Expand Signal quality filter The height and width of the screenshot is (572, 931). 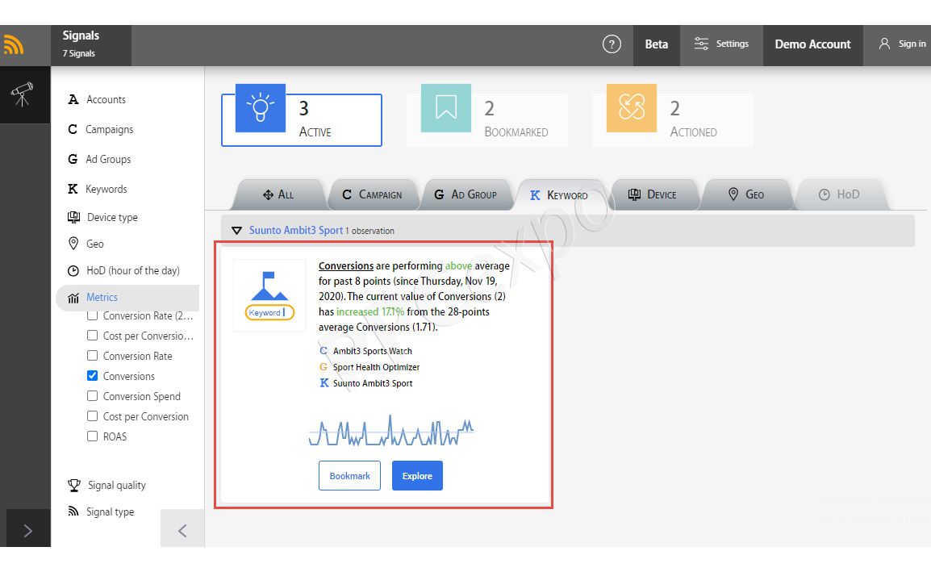pyautogui.click(x=107, y=486)
